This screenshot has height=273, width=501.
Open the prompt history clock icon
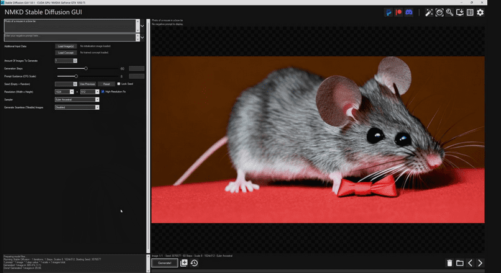(x=194, y=263)
